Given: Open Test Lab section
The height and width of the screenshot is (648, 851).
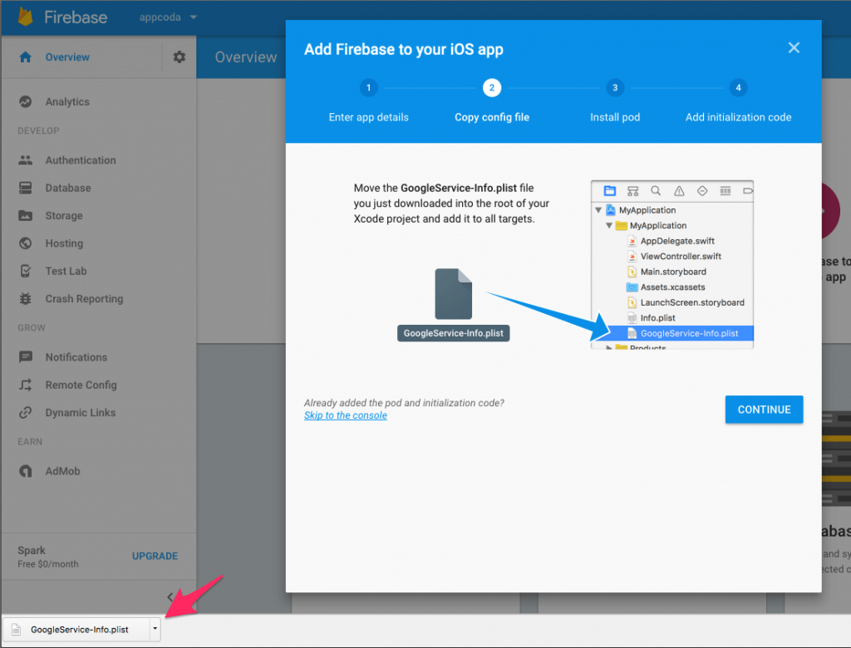Looking at the screenshot, I should [x=66, y=271].
